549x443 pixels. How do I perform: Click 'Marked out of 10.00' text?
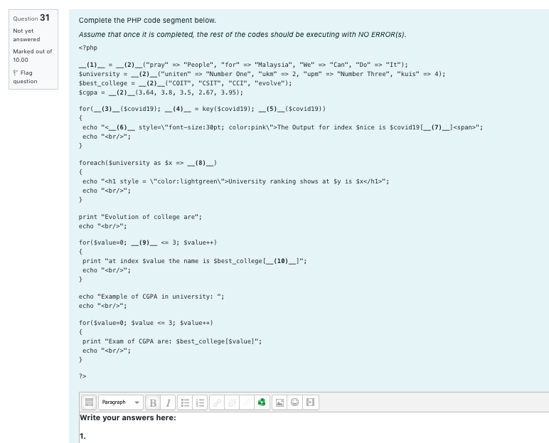33,55
